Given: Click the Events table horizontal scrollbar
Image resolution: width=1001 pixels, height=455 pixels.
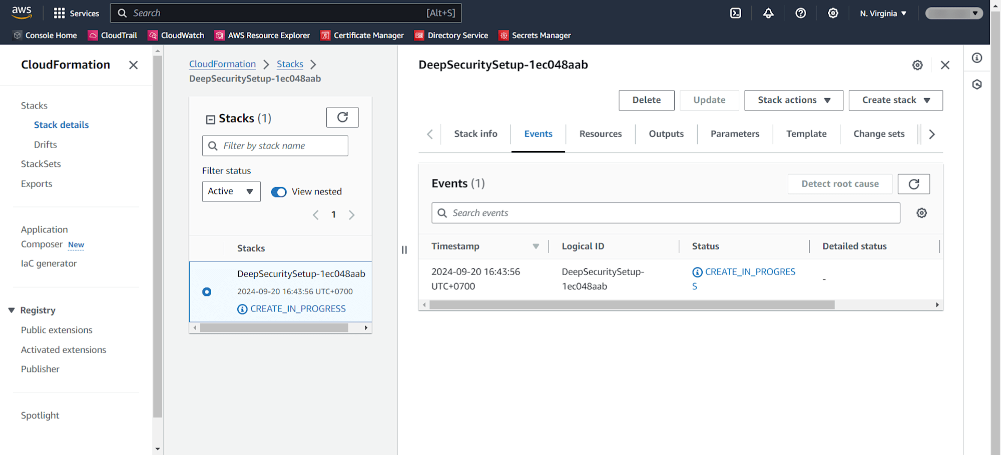Looking at the screenshot, I should click(632, 305).
